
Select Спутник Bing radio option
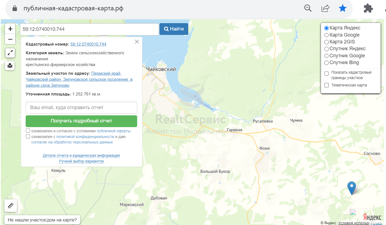pos(326,63)
